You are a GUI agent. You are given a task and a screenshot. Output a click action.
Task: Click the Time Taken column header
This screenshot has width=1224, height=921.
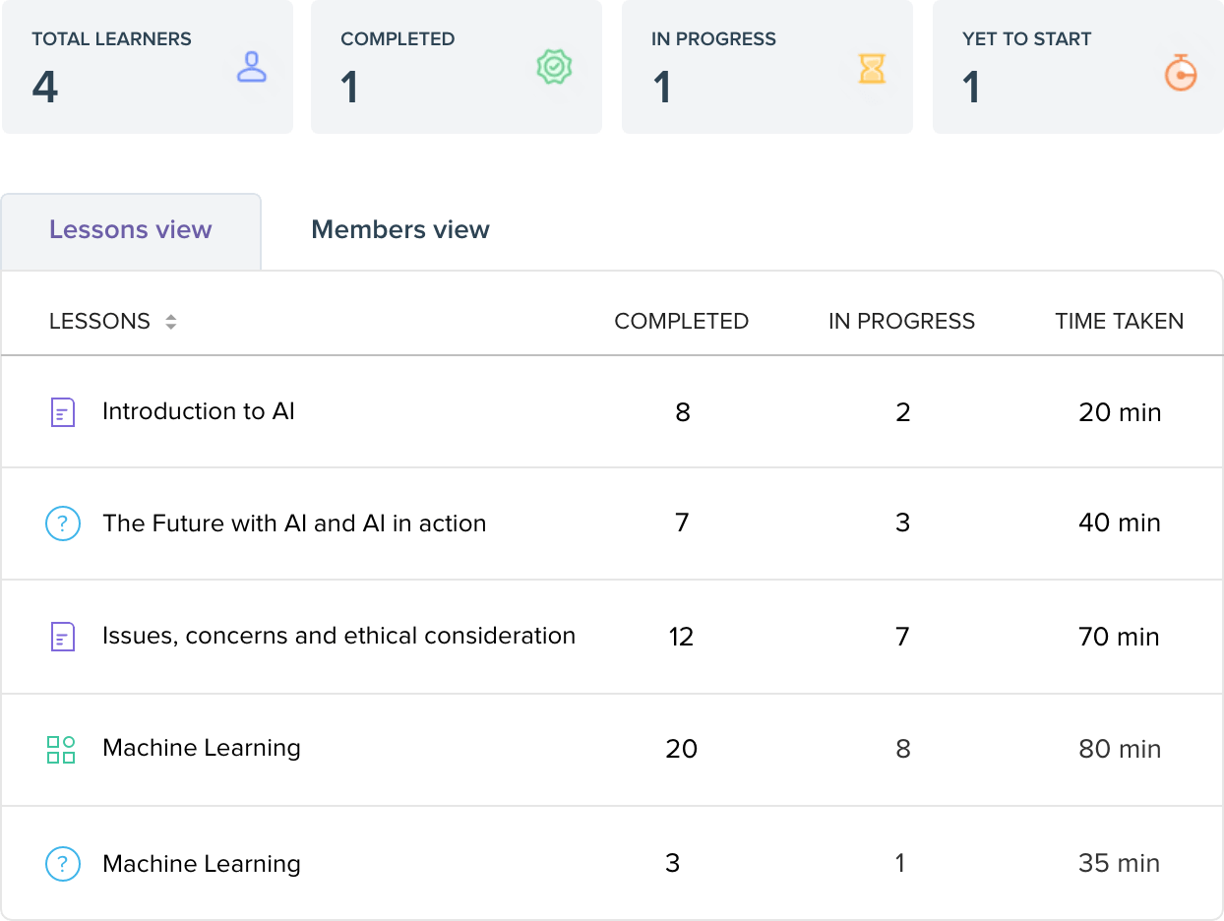coord(1119,322)
